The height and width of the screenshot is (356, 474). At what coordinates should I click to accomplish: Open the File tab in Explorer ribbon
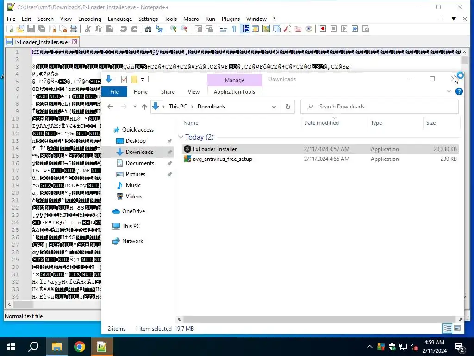click(x=114, y=92)
